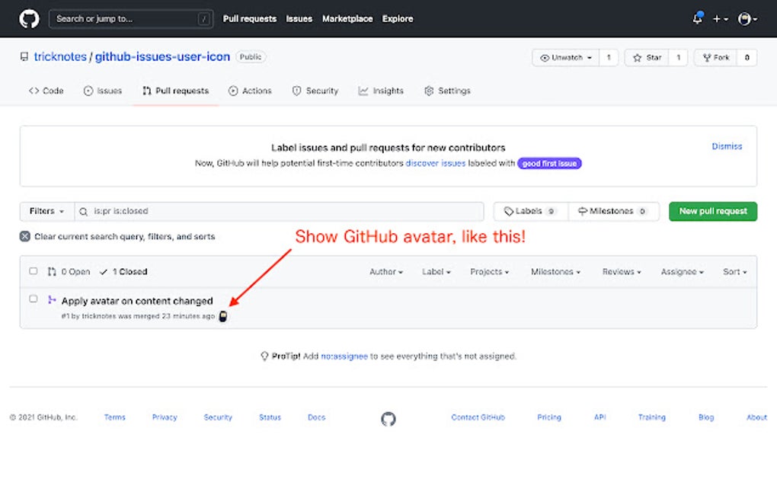Click the New pull request button
This screenshot has width=777, height=486.
(x=712, y=211)
